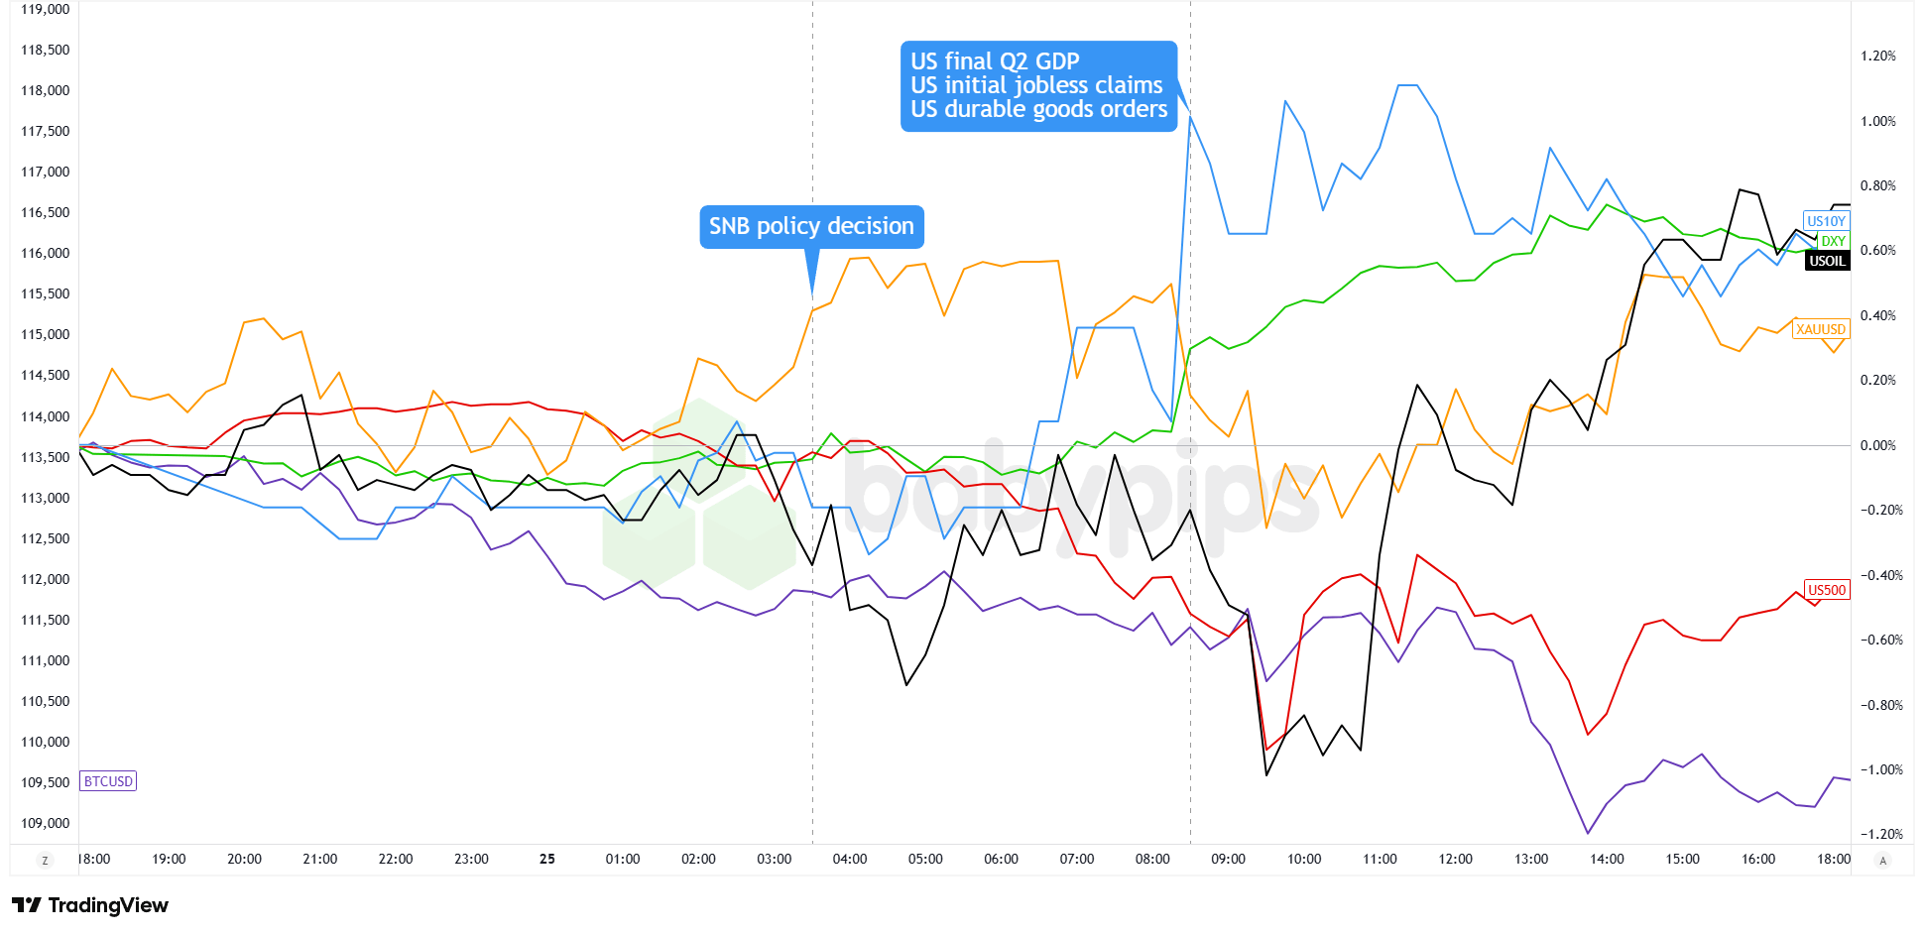Click the 04:00 time axis label
This screenshot has height=935, width=1924.
pyautogui.click(x=850, y=859)
